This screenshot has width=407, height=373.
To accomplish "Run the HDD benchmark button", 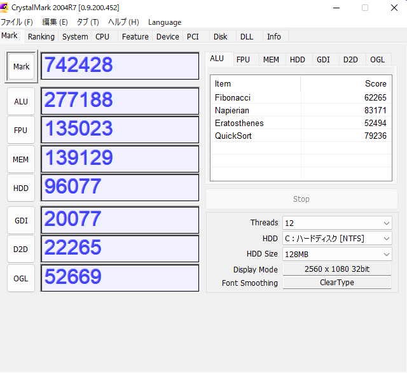I will (21, 188).
